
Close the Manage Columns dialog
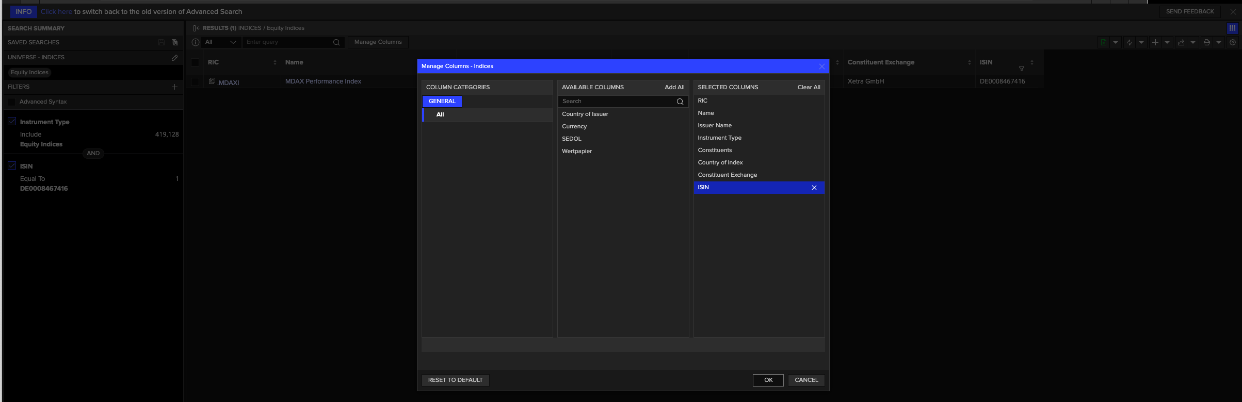click(x=822, y=66)
